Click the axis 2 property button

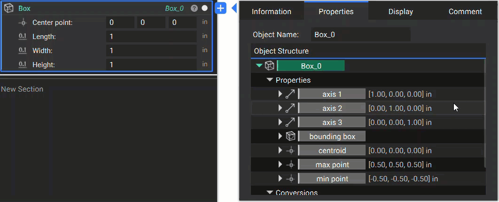[x=332, y=108]
